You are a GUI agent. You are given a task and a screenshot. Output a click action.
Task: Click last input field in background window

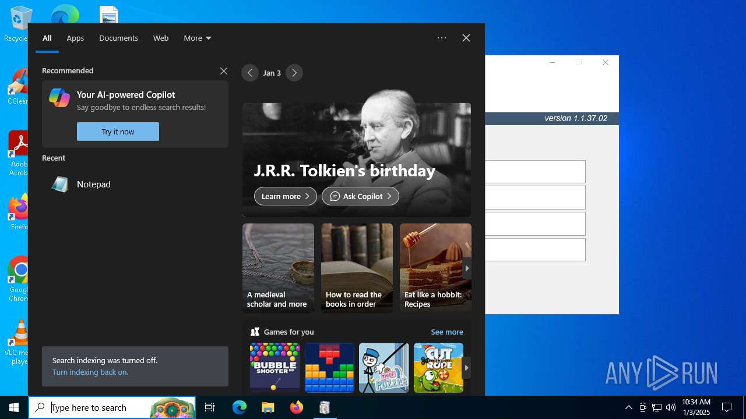535,250
